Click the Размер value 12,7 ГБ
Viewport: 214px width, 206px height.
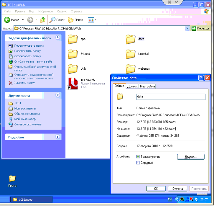(156, 122)
